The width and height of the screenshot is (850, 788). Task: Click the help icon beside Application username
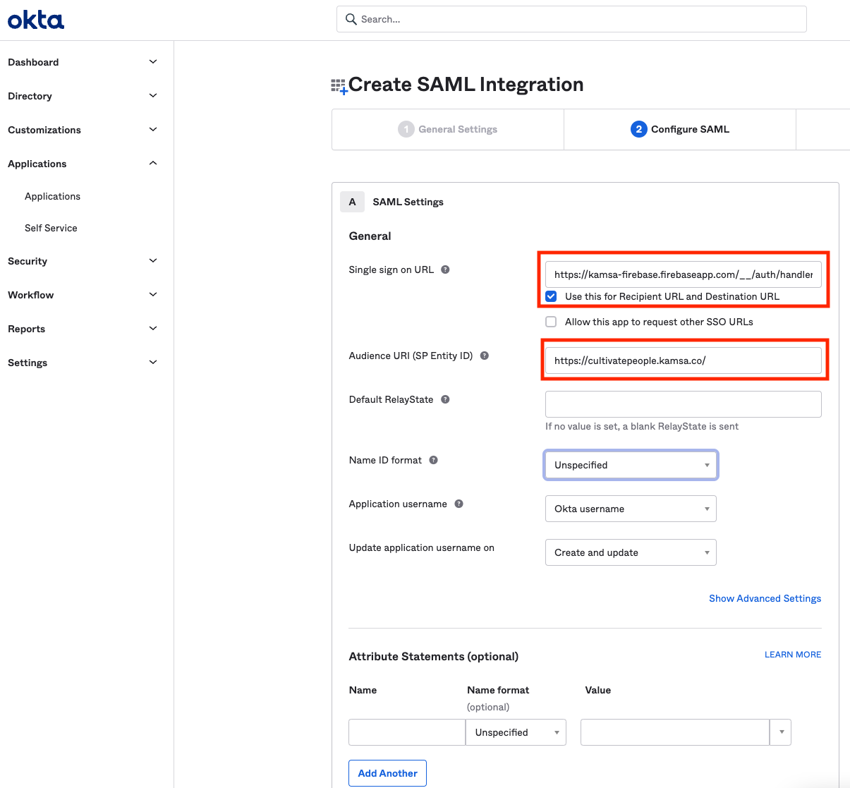point(459,504)
